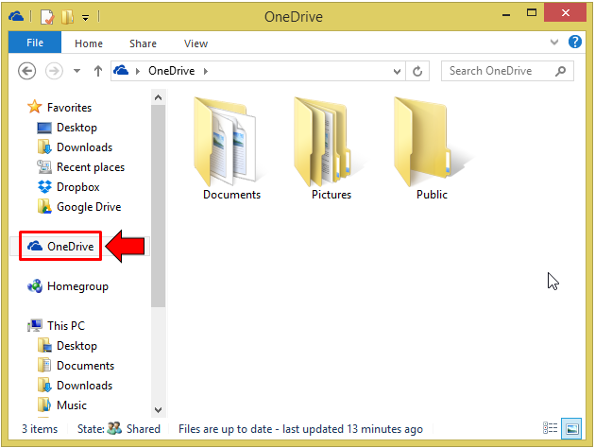Click the New folder icon in quick access toolbar
This screenshot has height=448, width=595.
(67, 17)
